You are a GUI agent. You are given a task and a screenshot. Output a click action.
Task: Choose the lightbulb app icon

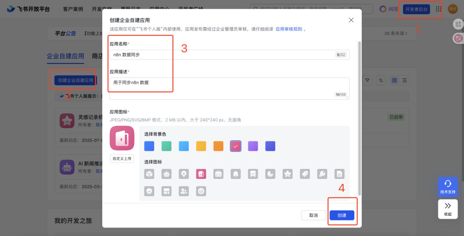[184, 174]
